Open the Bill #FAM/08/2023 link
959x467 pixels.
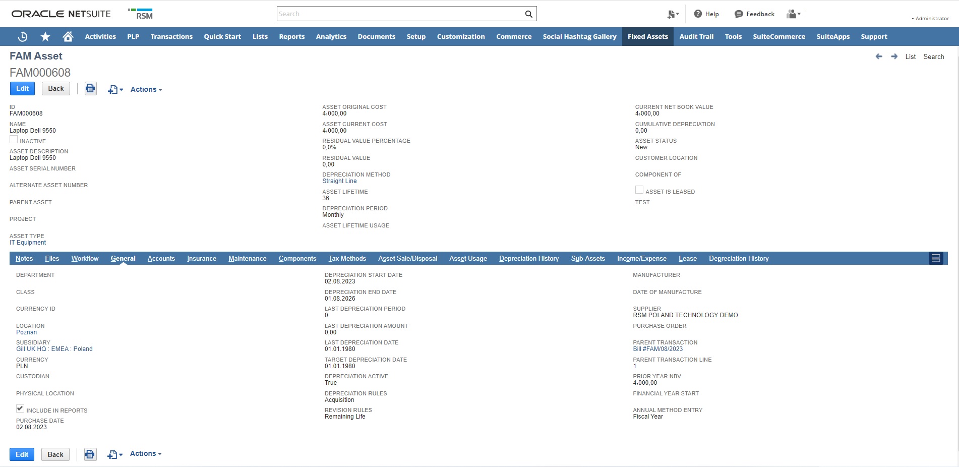click(x=657, y=349)
